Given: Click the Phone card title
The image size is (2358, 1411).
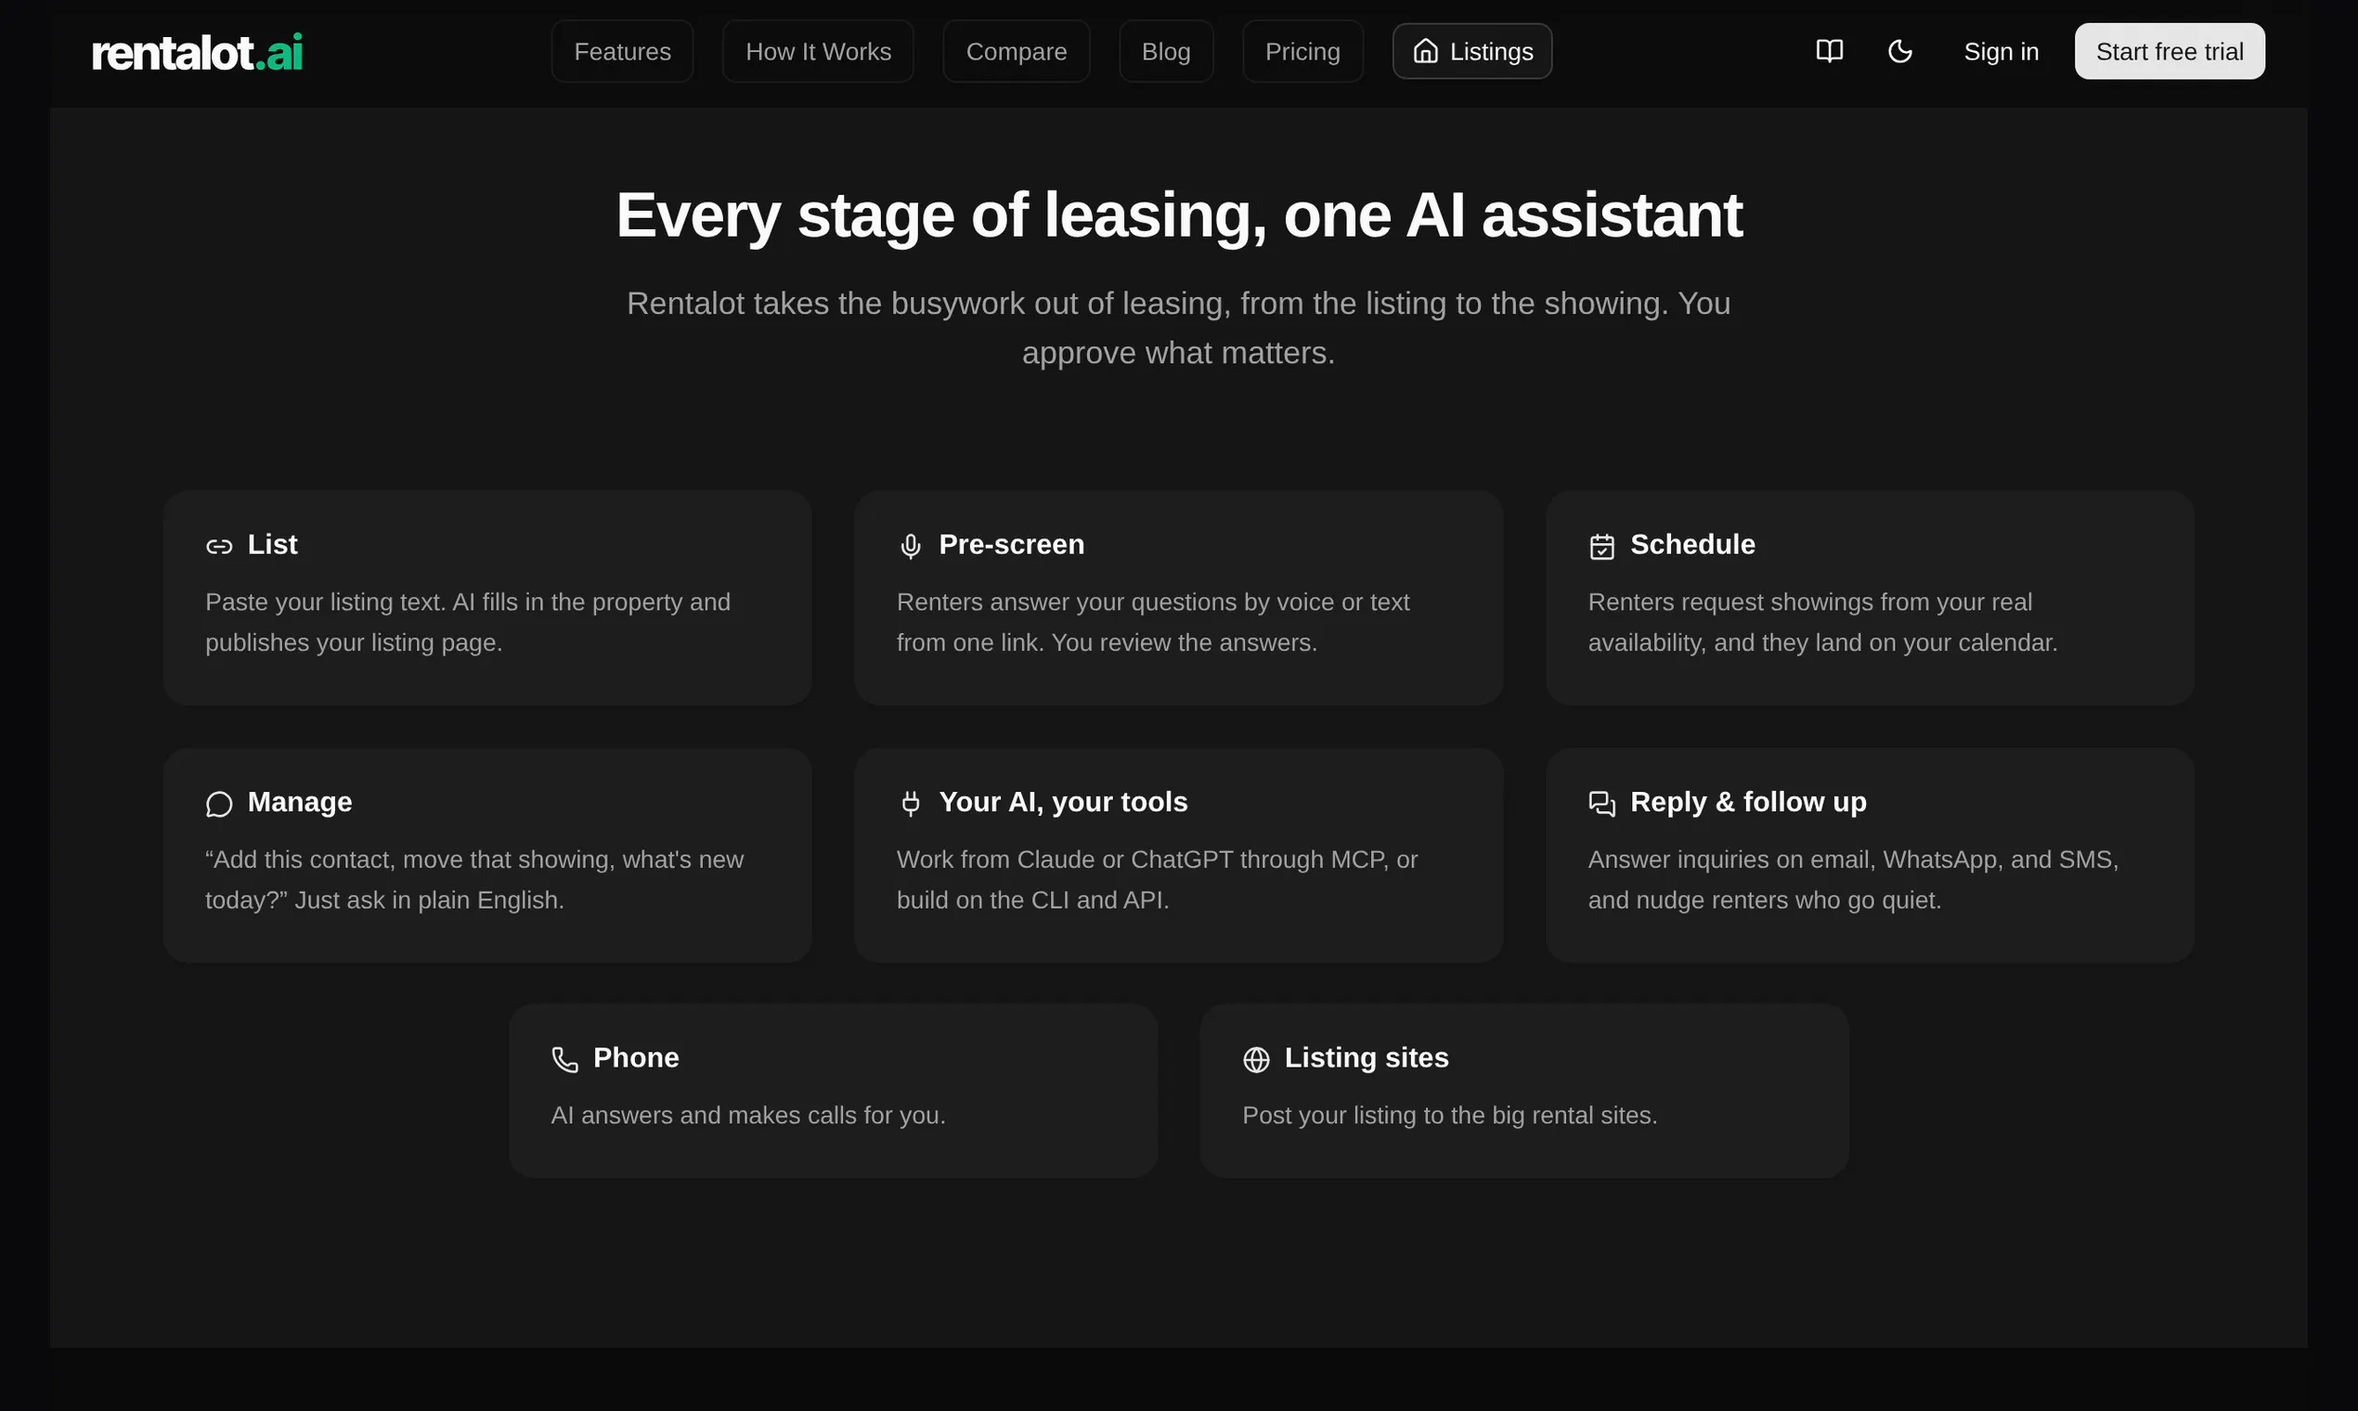Looking at the screenshot, I should click(636, 1057).
